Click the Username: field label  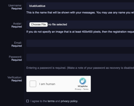click(x=15, y=6)
